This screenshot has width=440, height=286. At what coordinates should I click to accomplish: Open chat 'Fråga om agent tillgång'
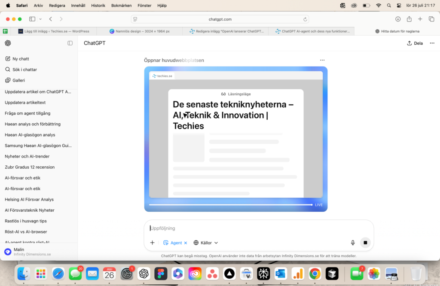pos(27,113)
